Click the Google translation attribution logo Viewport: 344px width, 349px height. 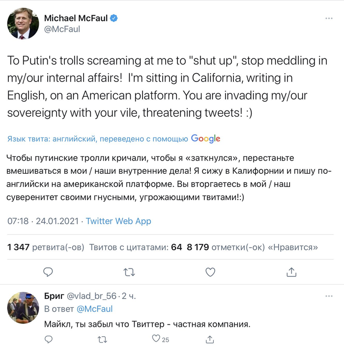point(205,139)
